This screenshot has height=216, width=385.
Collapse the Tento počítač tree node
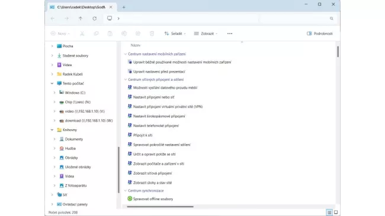coord(52,83)
